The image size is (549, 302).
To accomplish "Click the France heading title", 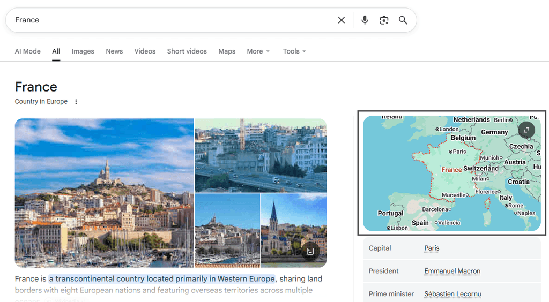I will coord(36,87).
